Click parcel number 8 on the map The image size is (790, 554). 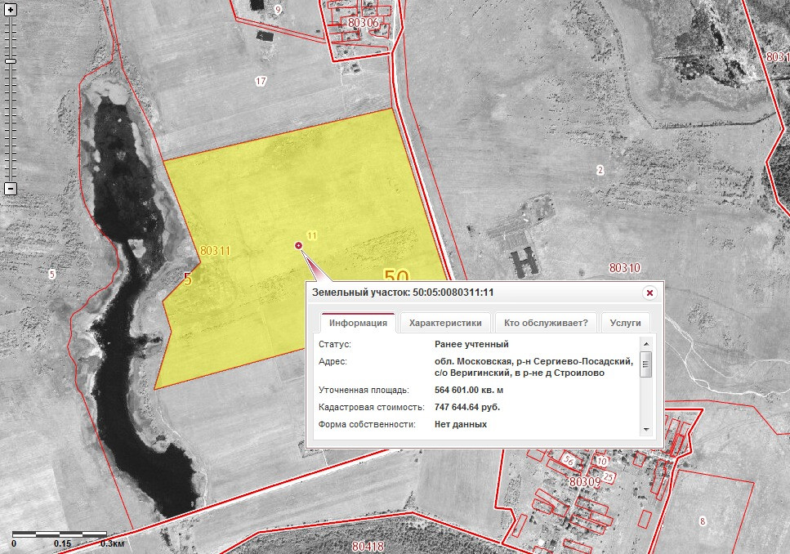pyautogui.click(x=702, y=520)
